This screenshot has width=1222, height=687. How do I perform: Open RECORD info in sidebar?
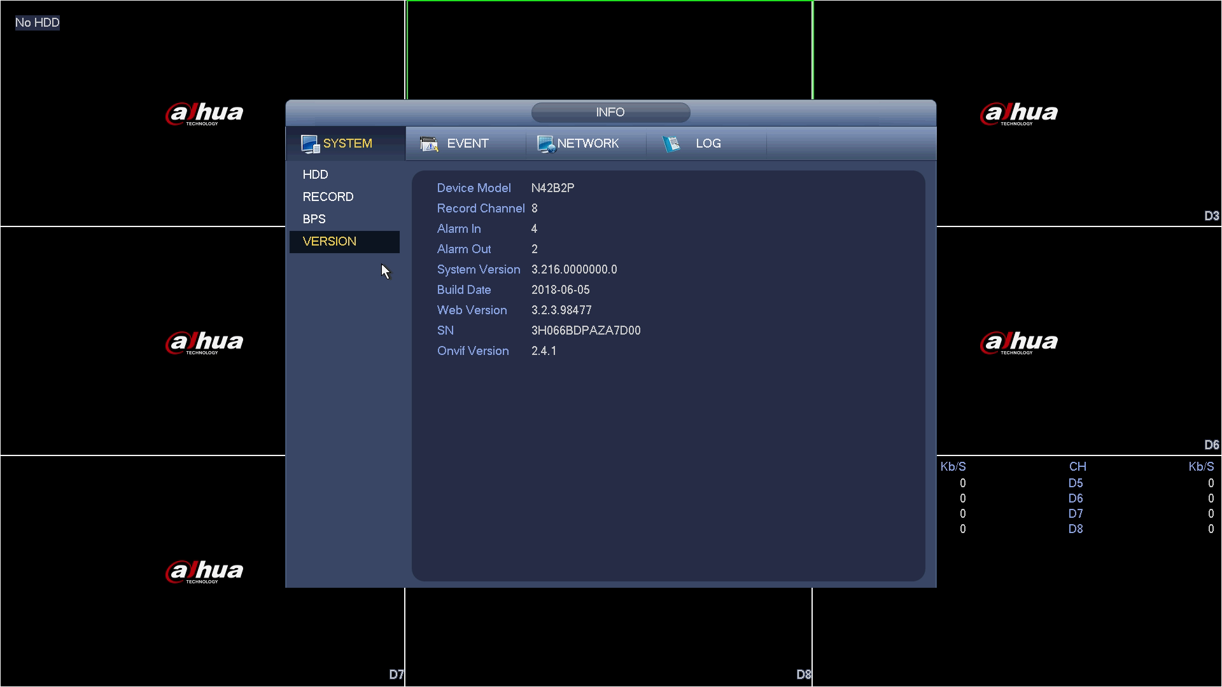coord(328,197)
